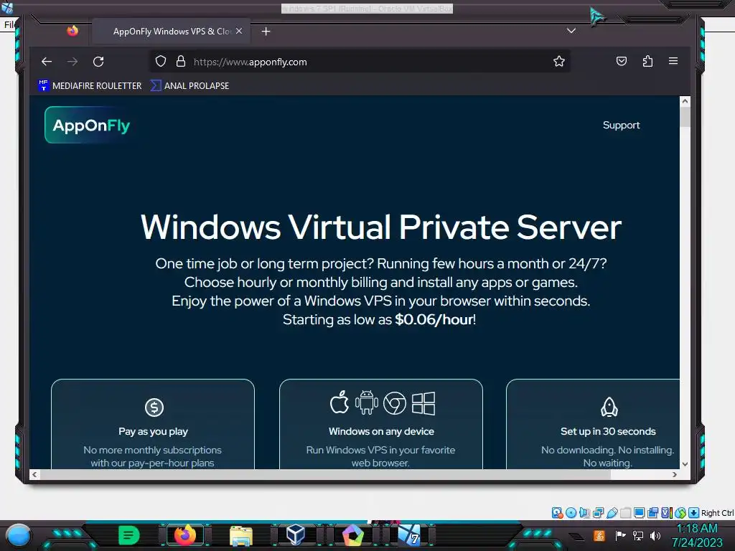Viewport: 735px width, 551px height.
Task: Open the Action Center flag icon
Action: (620, 535)
